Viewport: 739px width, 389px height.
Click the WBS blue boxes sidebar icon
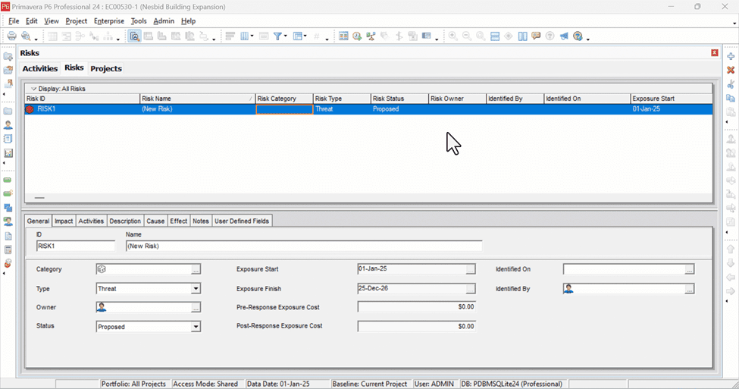click(x=8, y=208)
